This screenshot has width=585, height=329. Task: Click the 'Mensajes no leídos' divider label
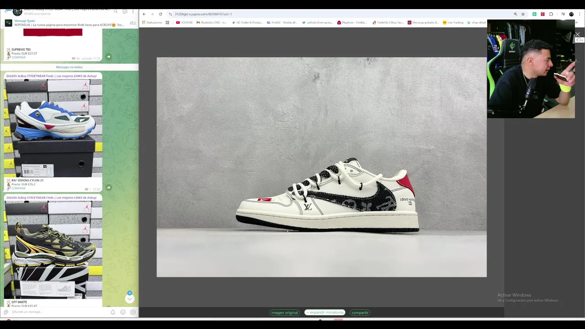[x=69, y=67]
